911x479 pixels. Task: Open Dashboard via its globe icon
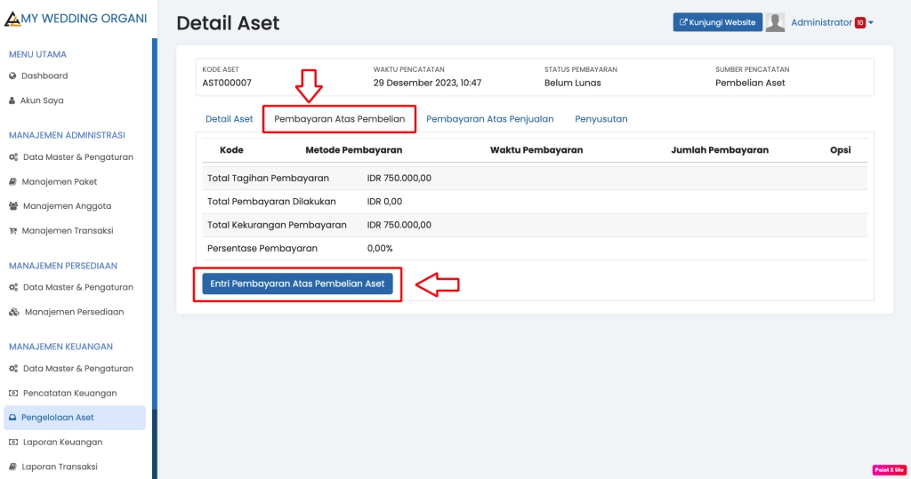(12, 76)
